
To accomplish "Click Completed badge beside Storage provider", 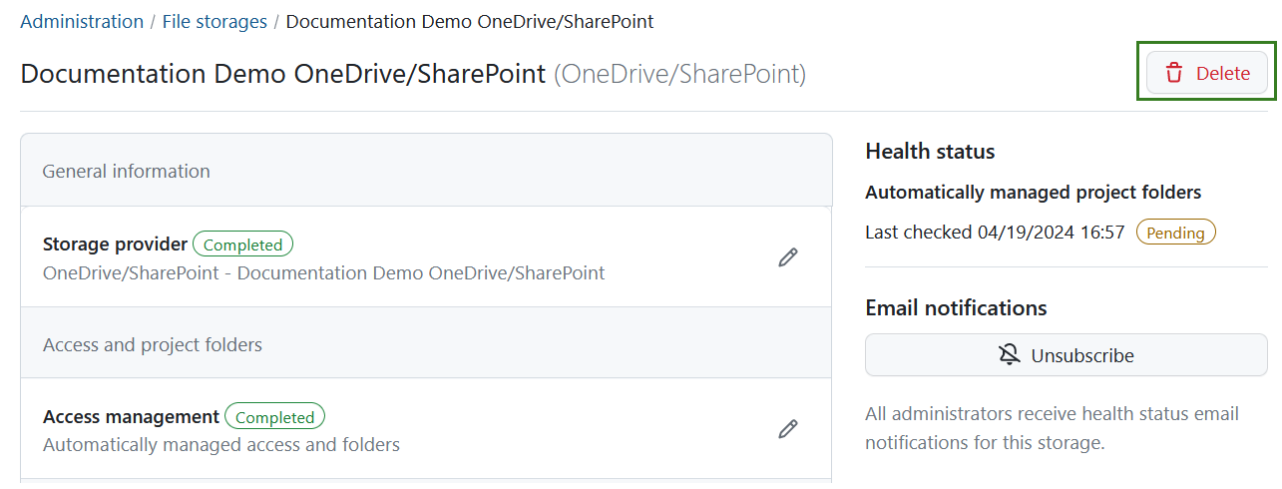I will pyautogui.click(x=242, y=244).
